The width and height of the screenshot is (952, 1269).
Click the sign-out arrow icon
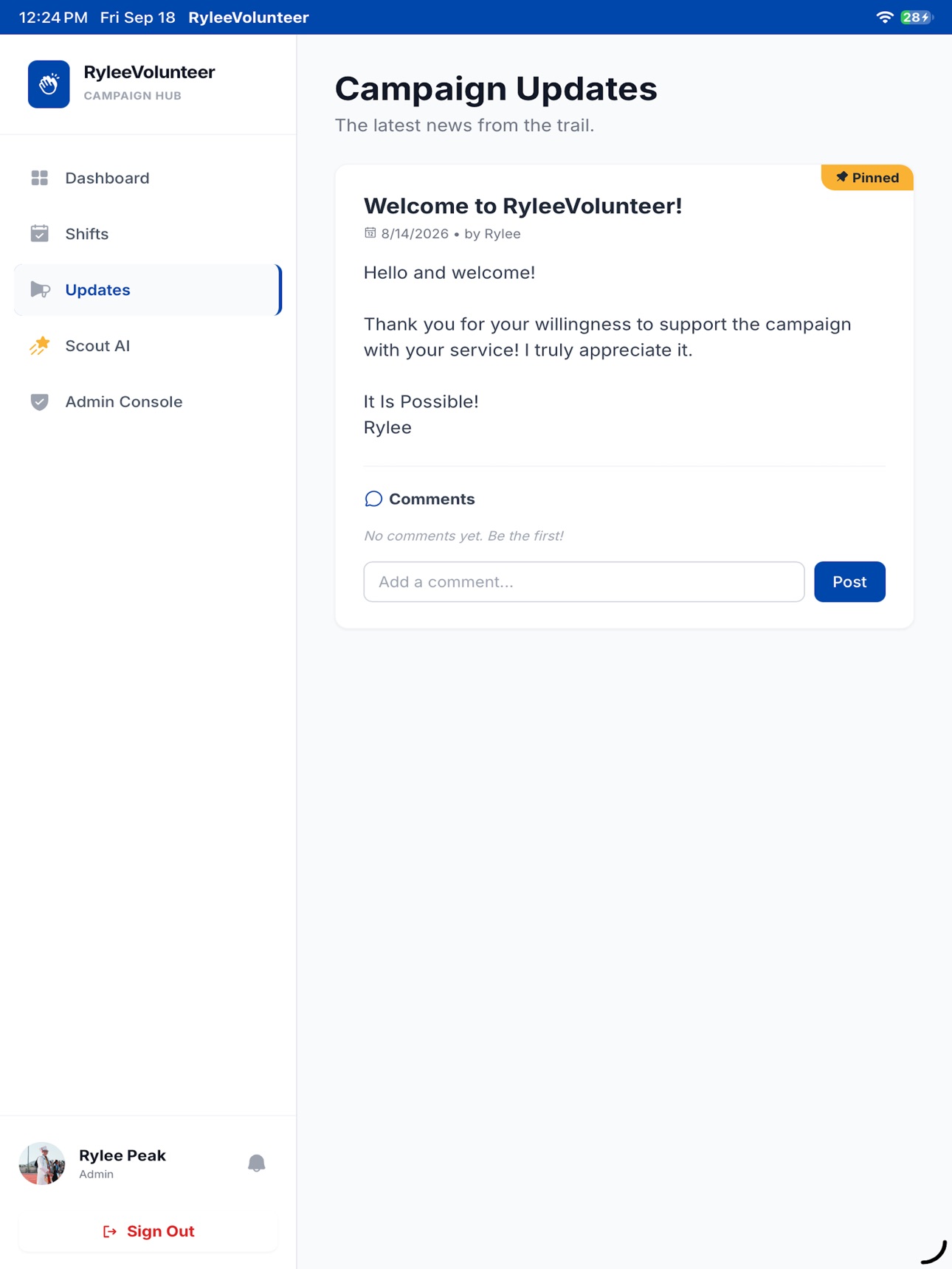tap(110, 1231)
